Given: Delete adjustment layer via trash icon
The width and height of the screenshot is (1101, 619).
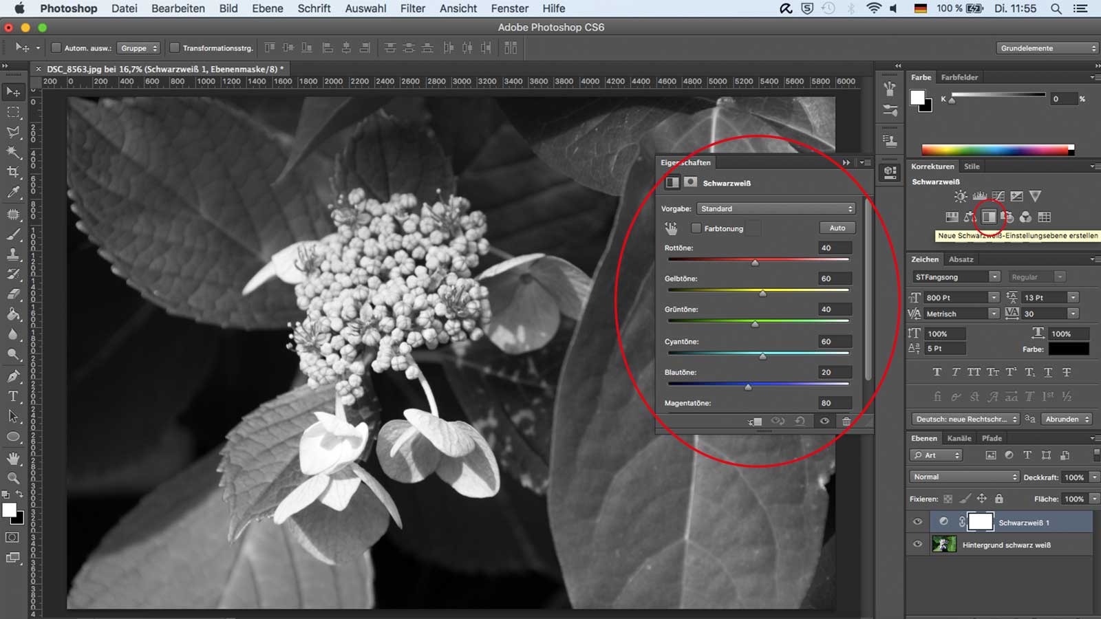Looking at the screenshot, I should 846,421.
